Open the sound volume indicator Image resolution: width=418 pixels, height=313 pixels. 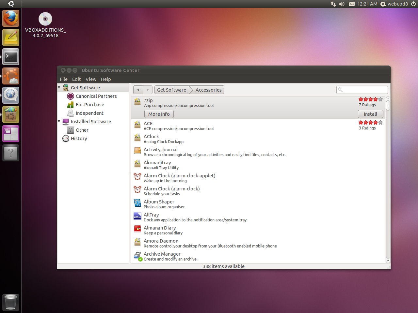pyautogui.click(x=342, y=4)
